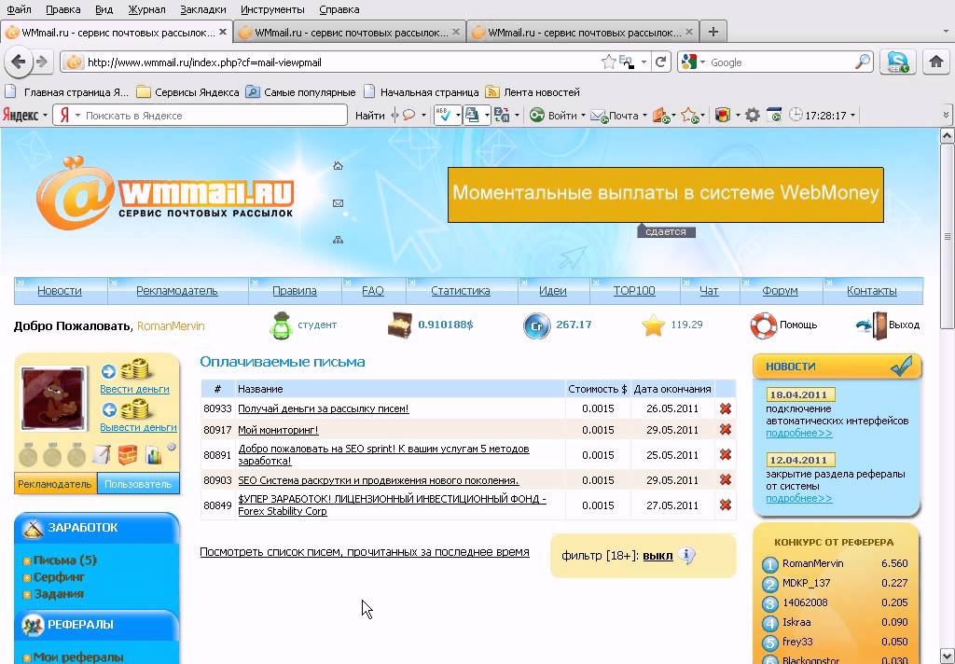This screenshot has width=955, height=664.
Task: Focus the Yandex search input field
Action: point(214,115)
